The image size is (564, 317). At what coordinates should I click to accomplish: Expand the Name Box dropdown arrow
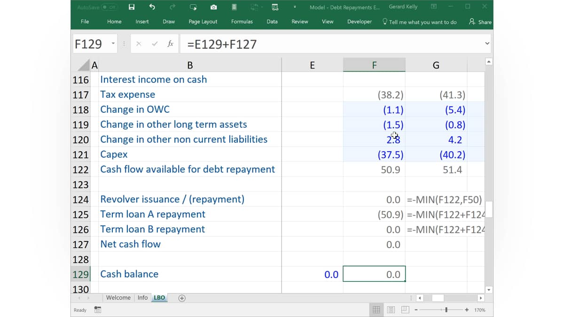click(x=113, y=44)
